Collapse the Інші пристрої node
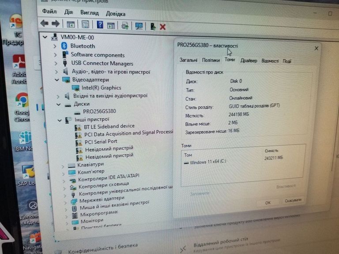Image resolution: width=339 pixels, height=254 pixels. [x=60, y=120]
